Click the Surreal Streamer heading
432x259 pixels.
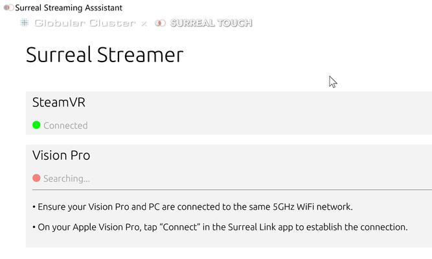[105, 54]
